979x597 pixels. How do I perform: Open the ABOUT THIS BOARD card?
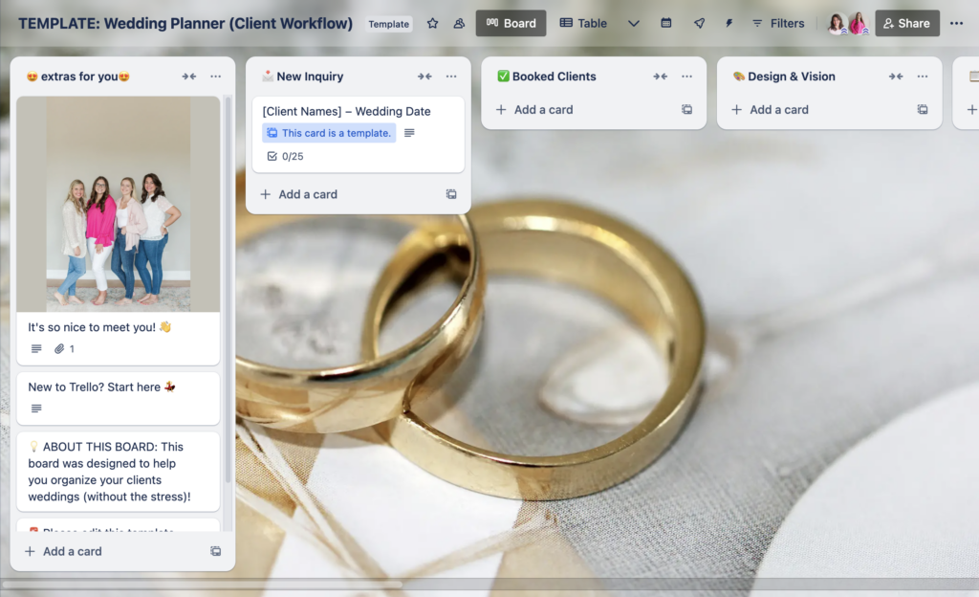[118, 472]
